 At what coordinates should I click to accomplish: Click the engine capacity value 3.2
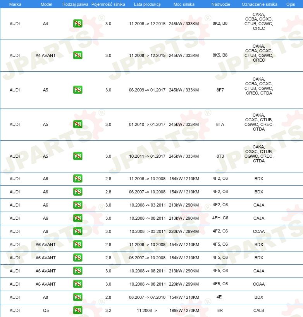point(108,310)
